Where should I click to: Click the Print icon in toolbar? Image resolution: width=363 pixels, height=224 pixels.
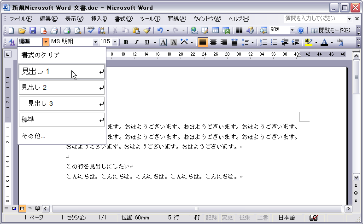click(67, 30)
